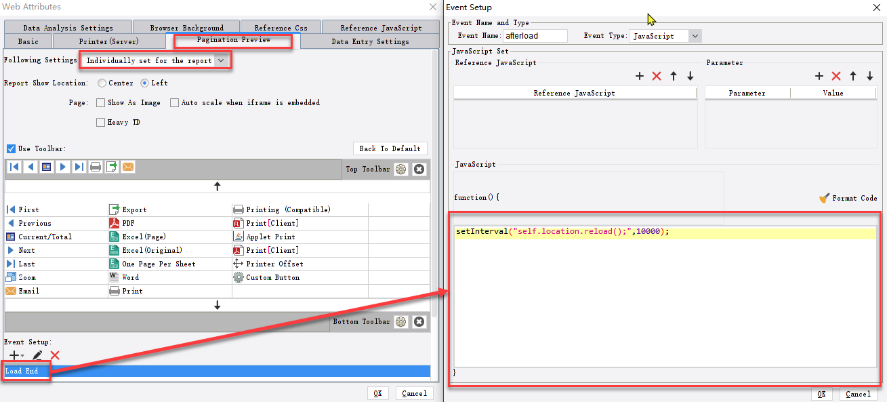Switch to the Data Entry Settings tab
Screen dimensions: 887x402
click(x=370, y=42)
